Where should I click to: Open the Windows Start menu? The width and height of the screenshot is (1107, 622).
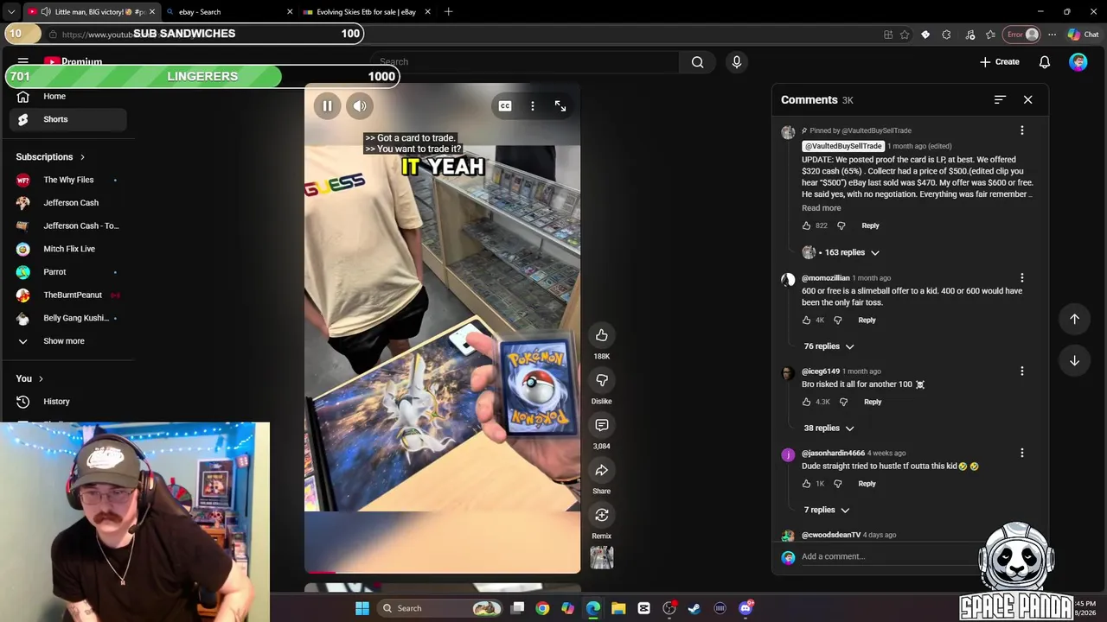362,608
